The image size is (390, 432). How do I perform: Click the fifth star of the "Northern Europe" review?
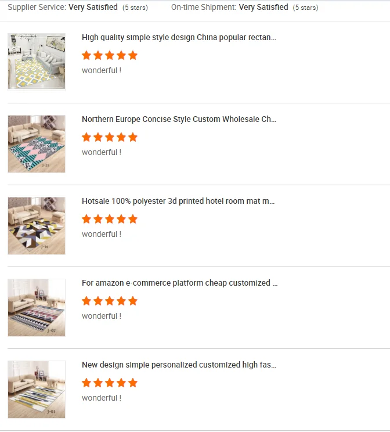[x=133, y=138]
